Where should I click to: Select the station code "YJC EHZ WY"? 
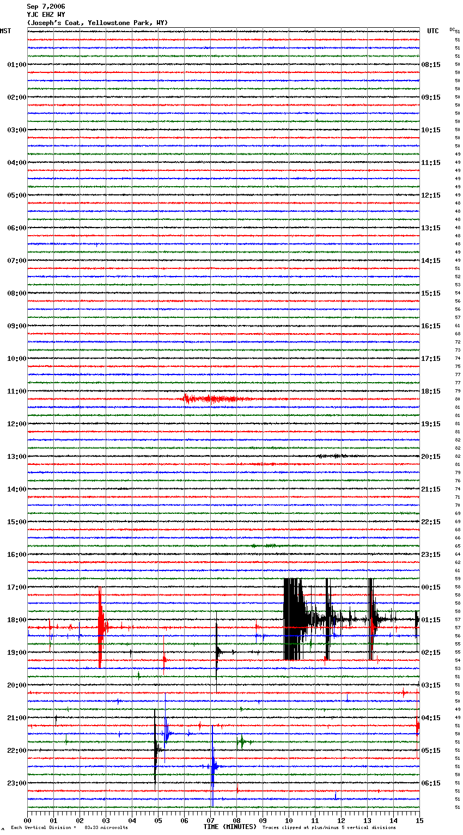(46, 15)
